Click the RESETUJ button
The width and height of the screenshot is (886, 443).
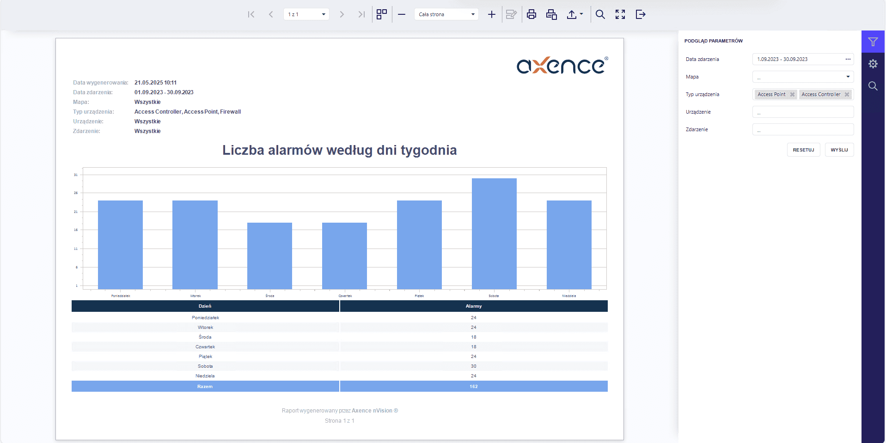pyautogui.click(x=803, y=150)
